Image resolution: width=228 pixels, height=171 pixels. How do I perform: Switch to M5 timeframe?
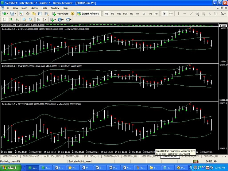point(113,13)
